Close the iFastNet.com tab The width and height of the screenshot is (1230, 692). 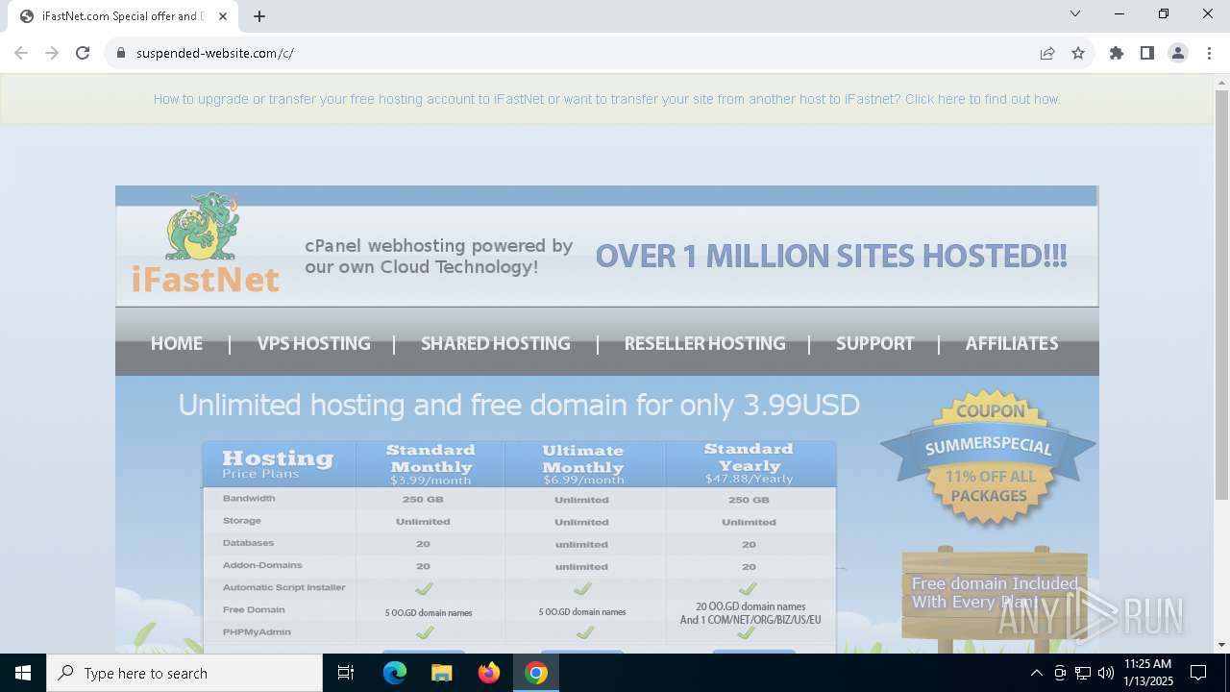point(223,16)
